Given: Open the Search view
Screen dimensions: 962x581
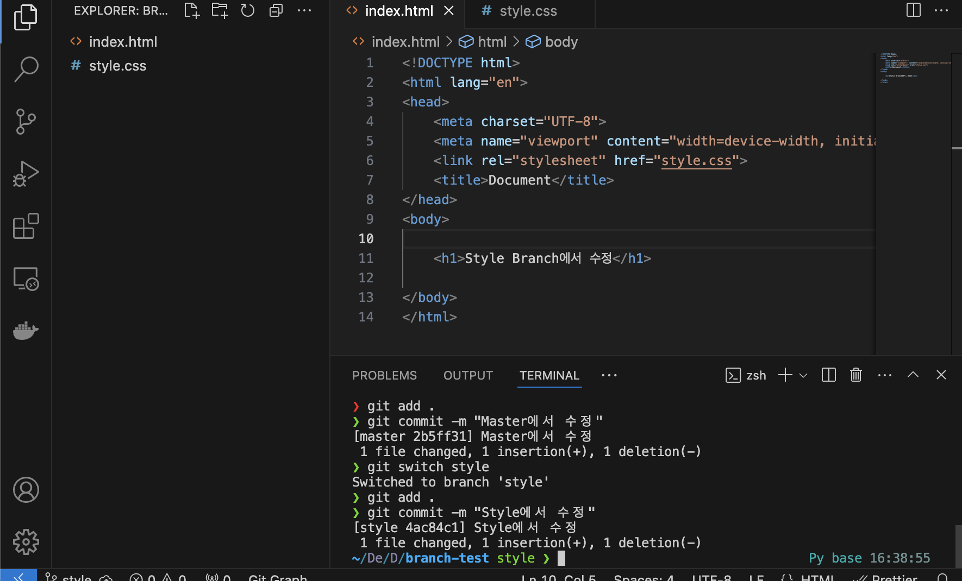Looking at the screenshot, I should [x=26, y=69].
